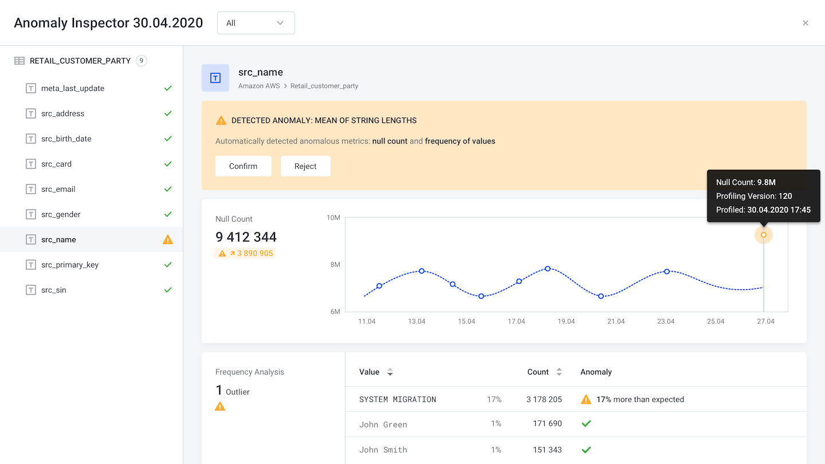Select meta_last_update in the column list
825x464 pixels.
[72, 88]
